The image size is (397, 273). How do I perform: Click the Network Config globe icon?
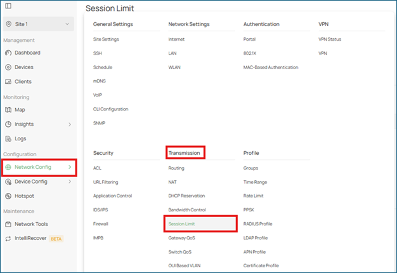pos(8,167)
